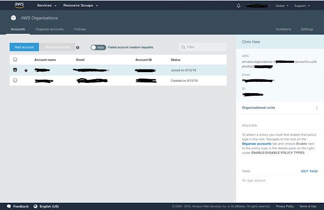Click the ARN value in details panel

pyautogui.click(x=279, y=64)
